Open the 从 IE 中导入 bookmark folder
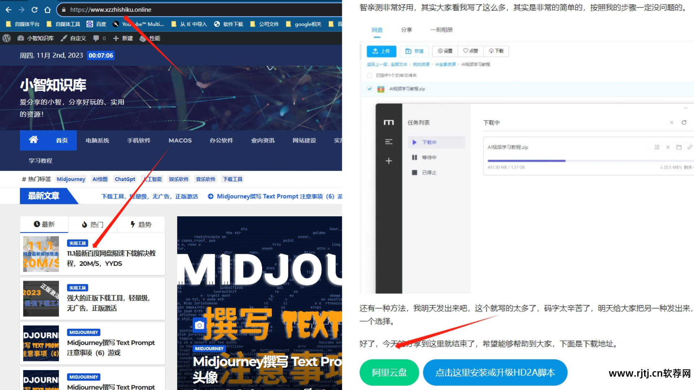The height and width of the screenshot is (390, 694). pyautogui.click(x=189, y=24)
